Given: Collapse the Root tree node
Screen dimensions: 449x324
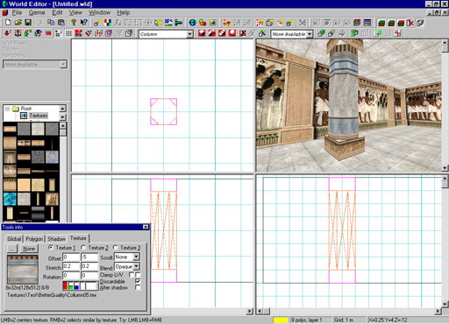Looking at the screenshot, I should coord(7,109).
